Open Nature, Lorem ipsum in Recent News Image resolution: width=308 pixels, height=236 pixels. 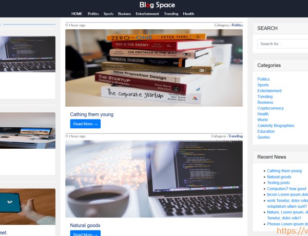(x=287, y=215)
